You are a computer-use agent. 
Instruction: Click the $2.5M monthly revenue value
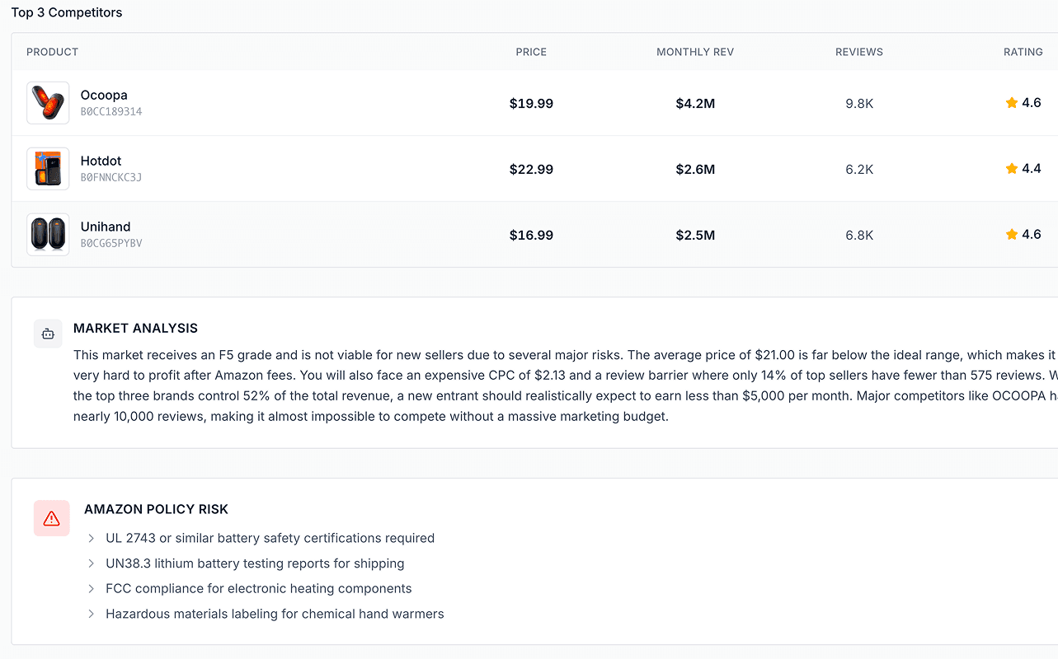pyautogui.click(x=695, y=236)
